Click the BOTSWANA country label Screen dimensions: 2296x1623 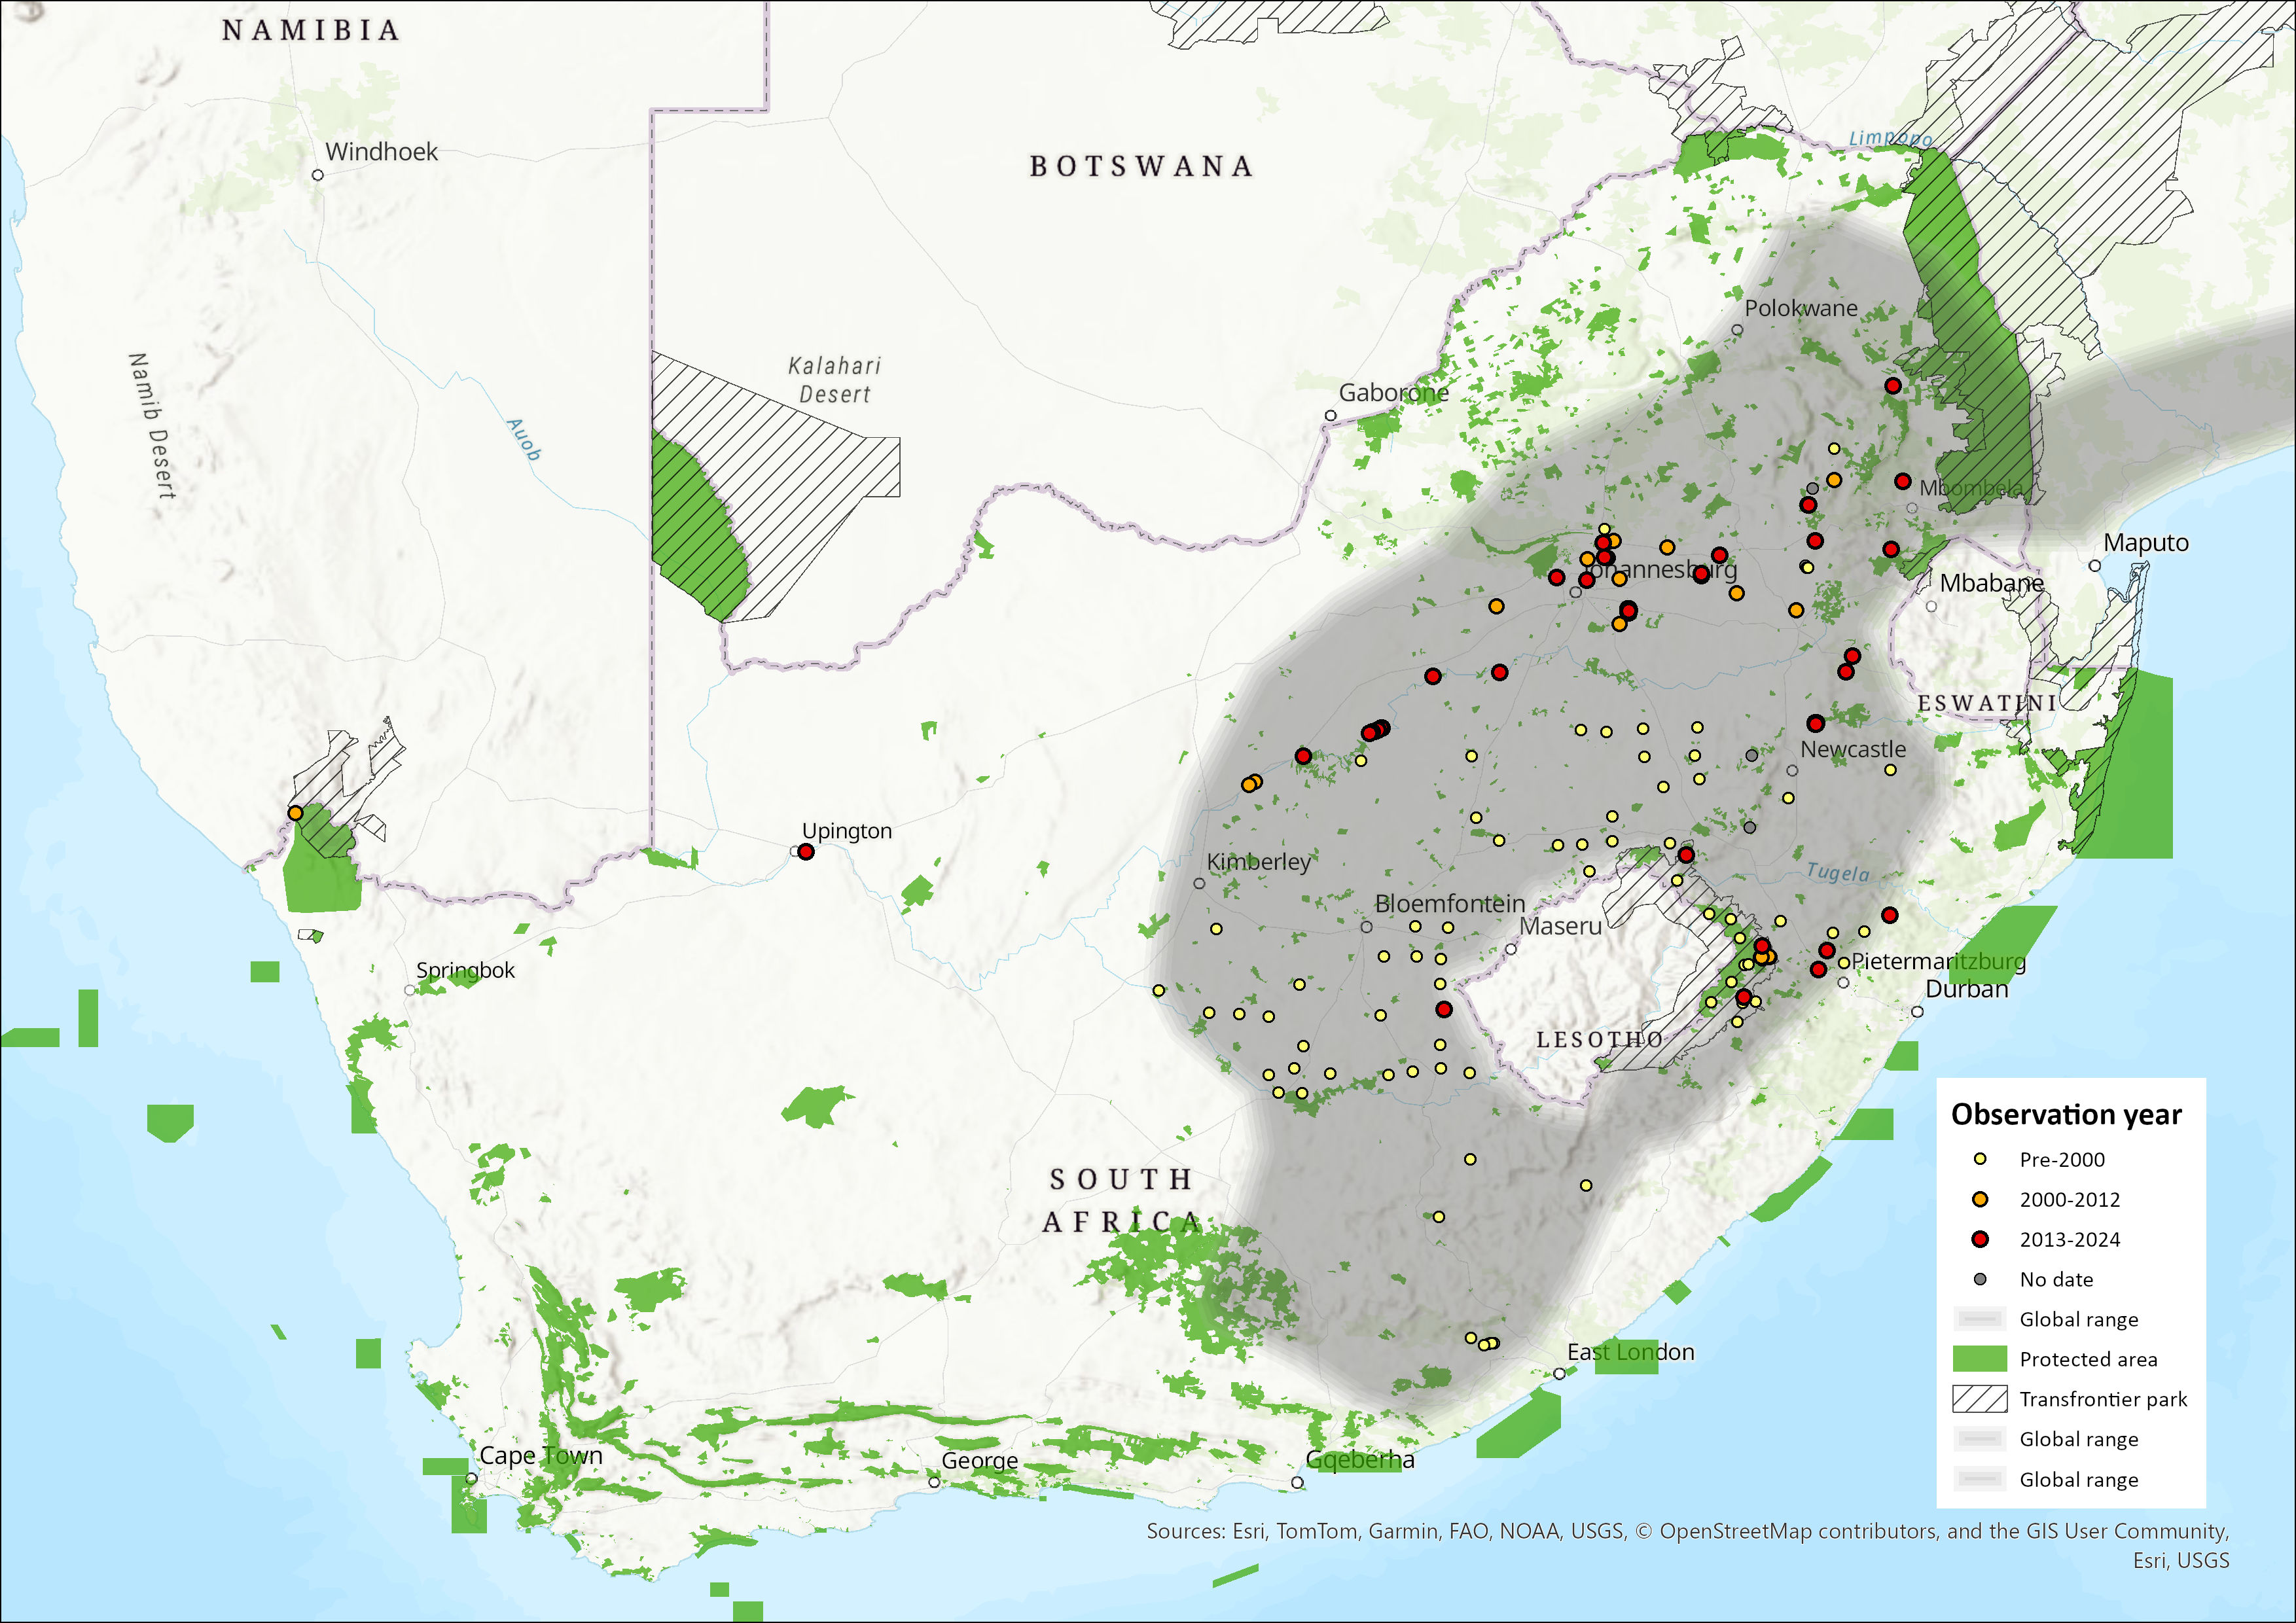pyautogui.click(x=1141, y=166)
